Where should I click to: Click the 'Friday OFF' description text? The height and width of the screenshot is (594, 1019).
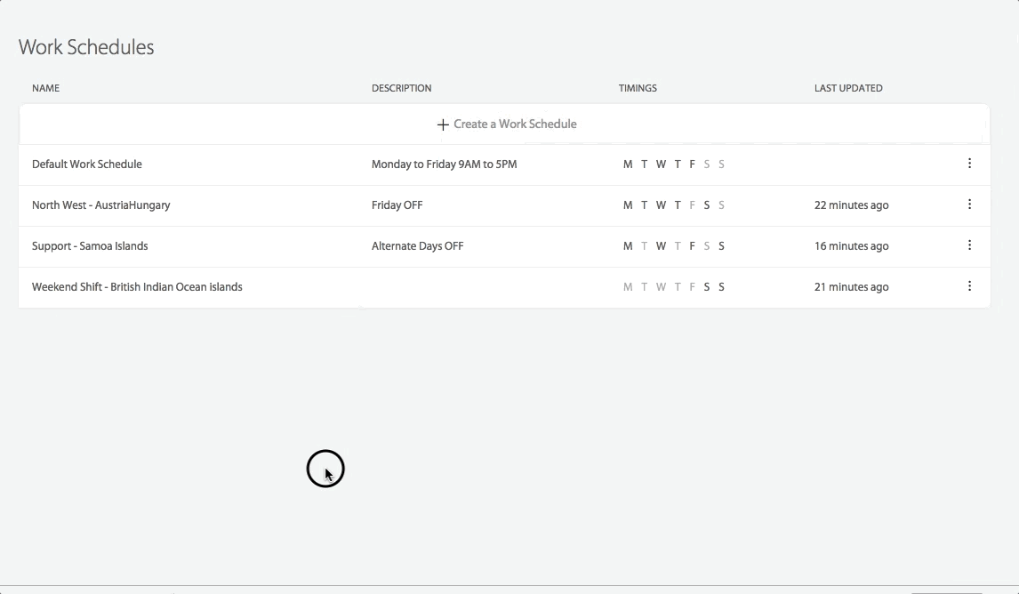397,205
